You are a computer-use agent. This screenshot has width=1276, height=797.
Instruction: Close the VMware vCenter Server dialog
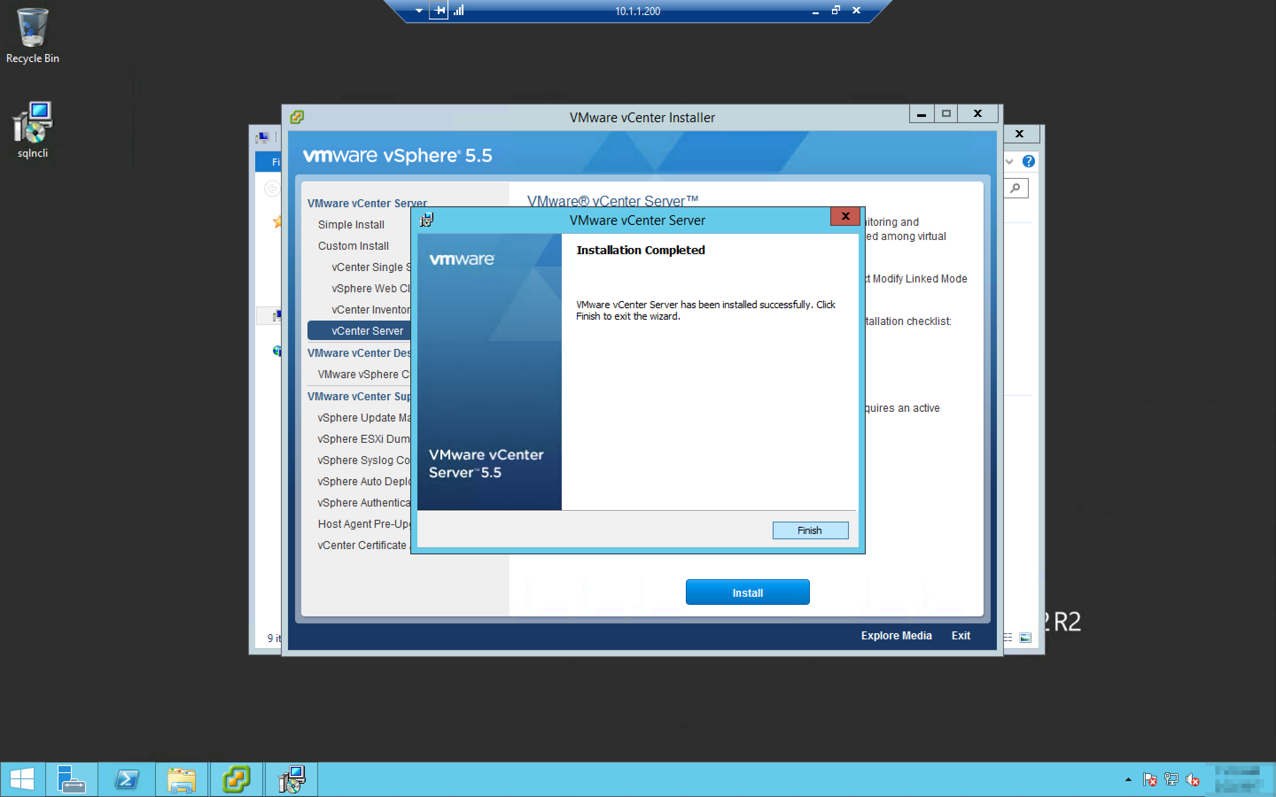(x=845, y=216)
